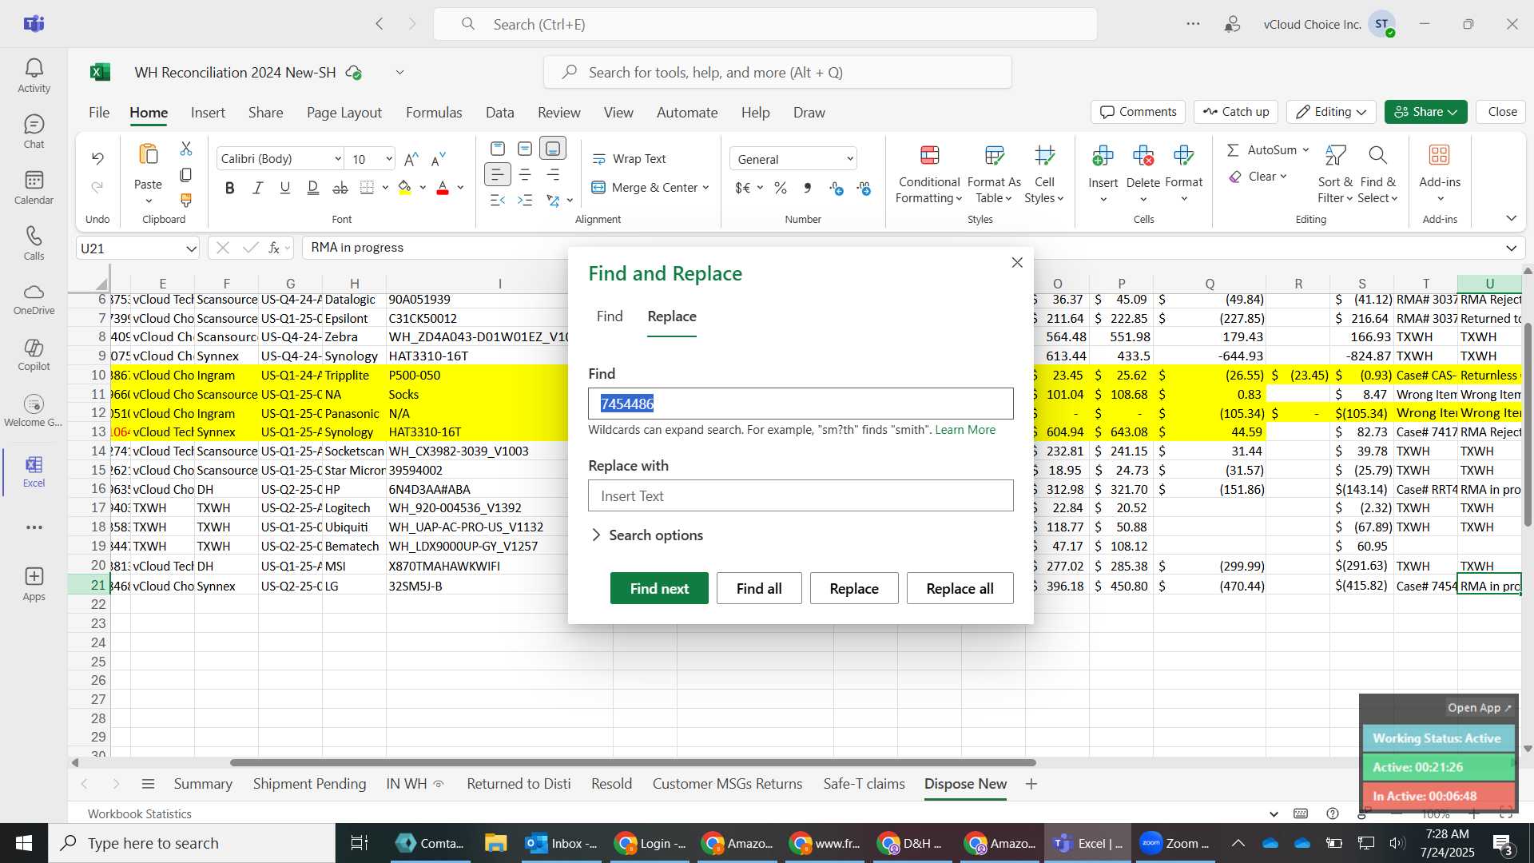Expand Search options in dialog
1534x863 pixels.
click(646, 535)
